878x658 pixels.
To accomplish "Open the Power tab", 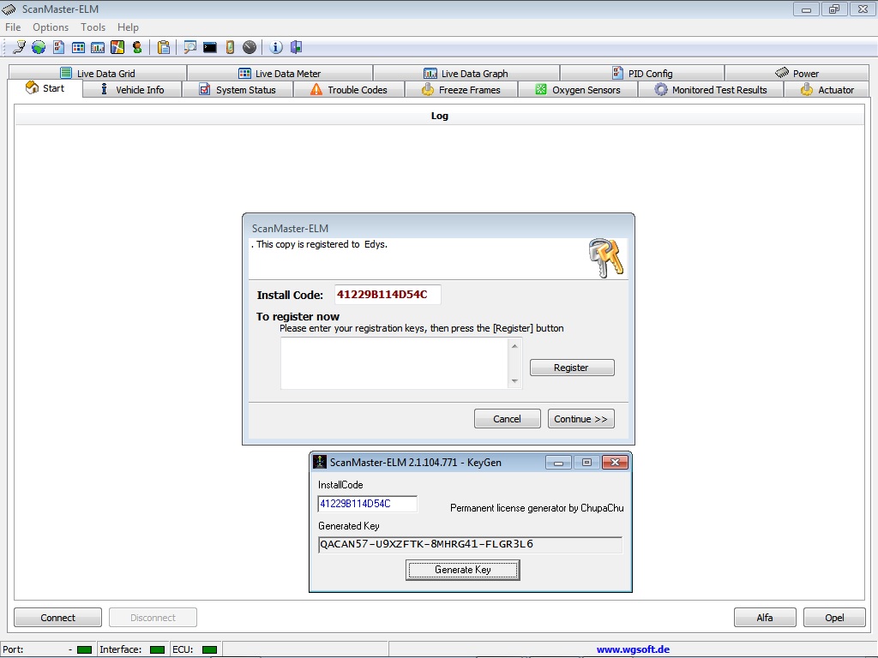I will pos(797,74).
